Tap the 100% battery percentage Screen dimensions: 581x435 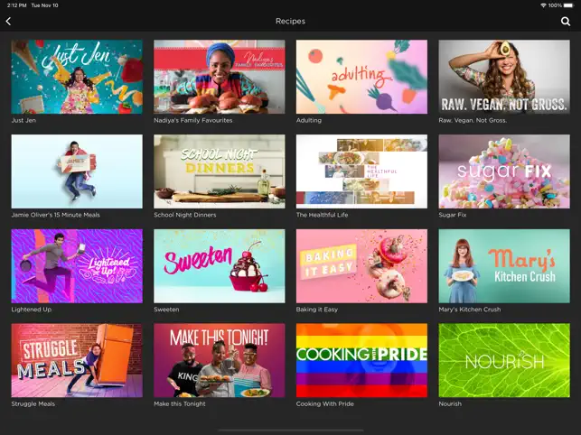(555, 5)
